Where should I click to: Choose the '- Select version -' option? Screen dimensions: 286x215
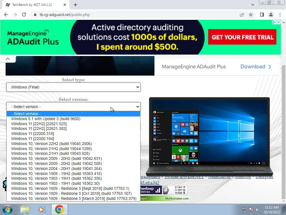click(73, 114)
